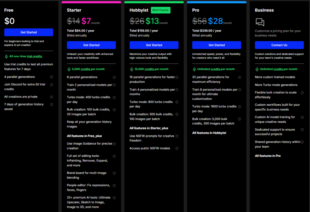Screen dimensions: 310x212
Task: Click info icon for "16 parallel generations"
Action: tap(177, 78)
